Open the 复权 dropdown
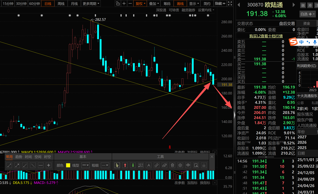 click(140, 4)
